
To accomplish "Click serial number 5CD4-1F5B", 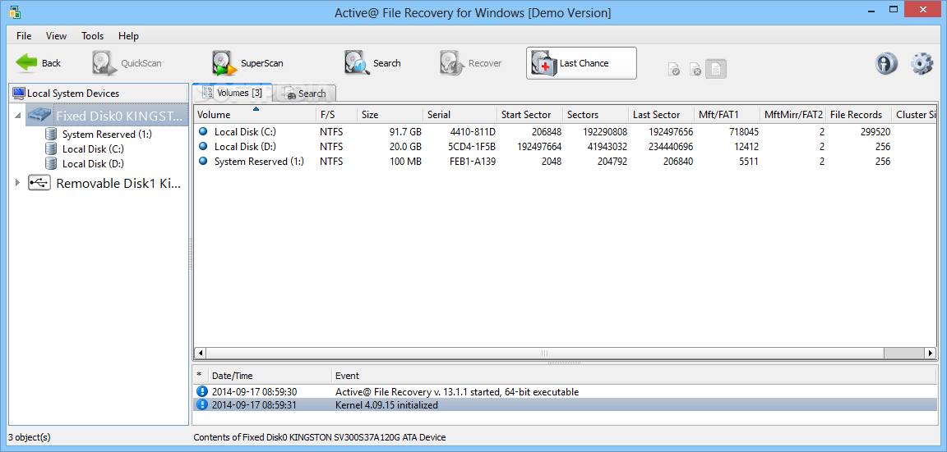I will (473, 147).
